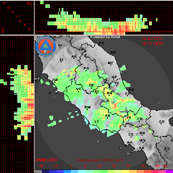Click the Protezione Civile Regione Abruzzo logo
173x173 pixels.
46,46
